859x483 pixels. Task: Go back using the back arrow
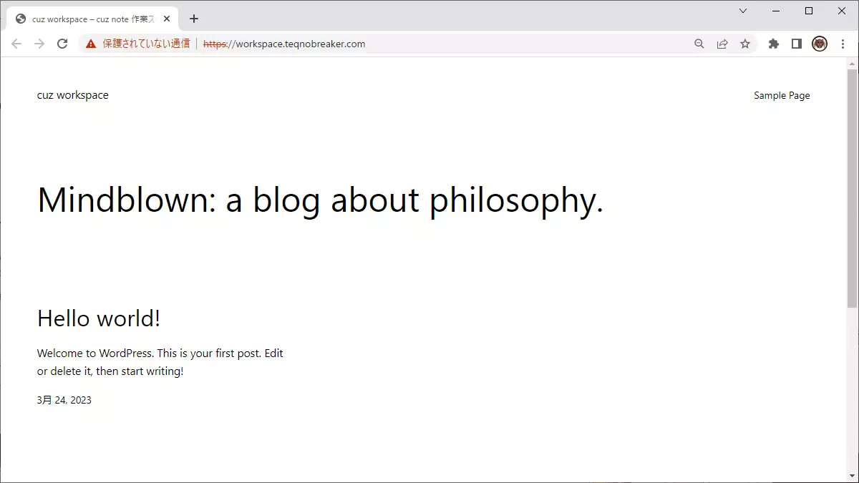point(16,44)
